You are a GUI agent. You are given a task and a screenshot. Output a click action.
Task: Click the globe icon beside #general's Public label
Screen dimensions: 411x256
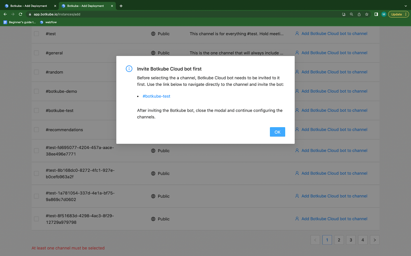pyautogui.click(x=153, y=53)
